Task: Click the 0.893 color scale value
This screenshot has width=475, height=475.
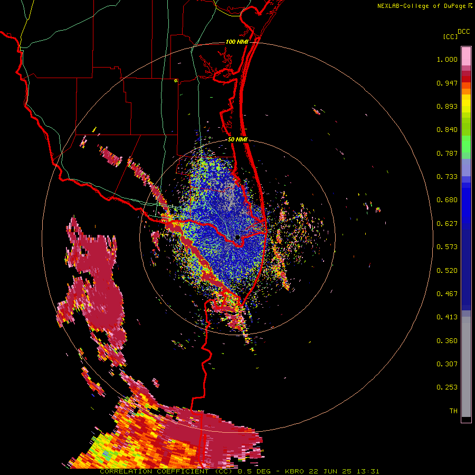Action: click(x=447, y=106)
